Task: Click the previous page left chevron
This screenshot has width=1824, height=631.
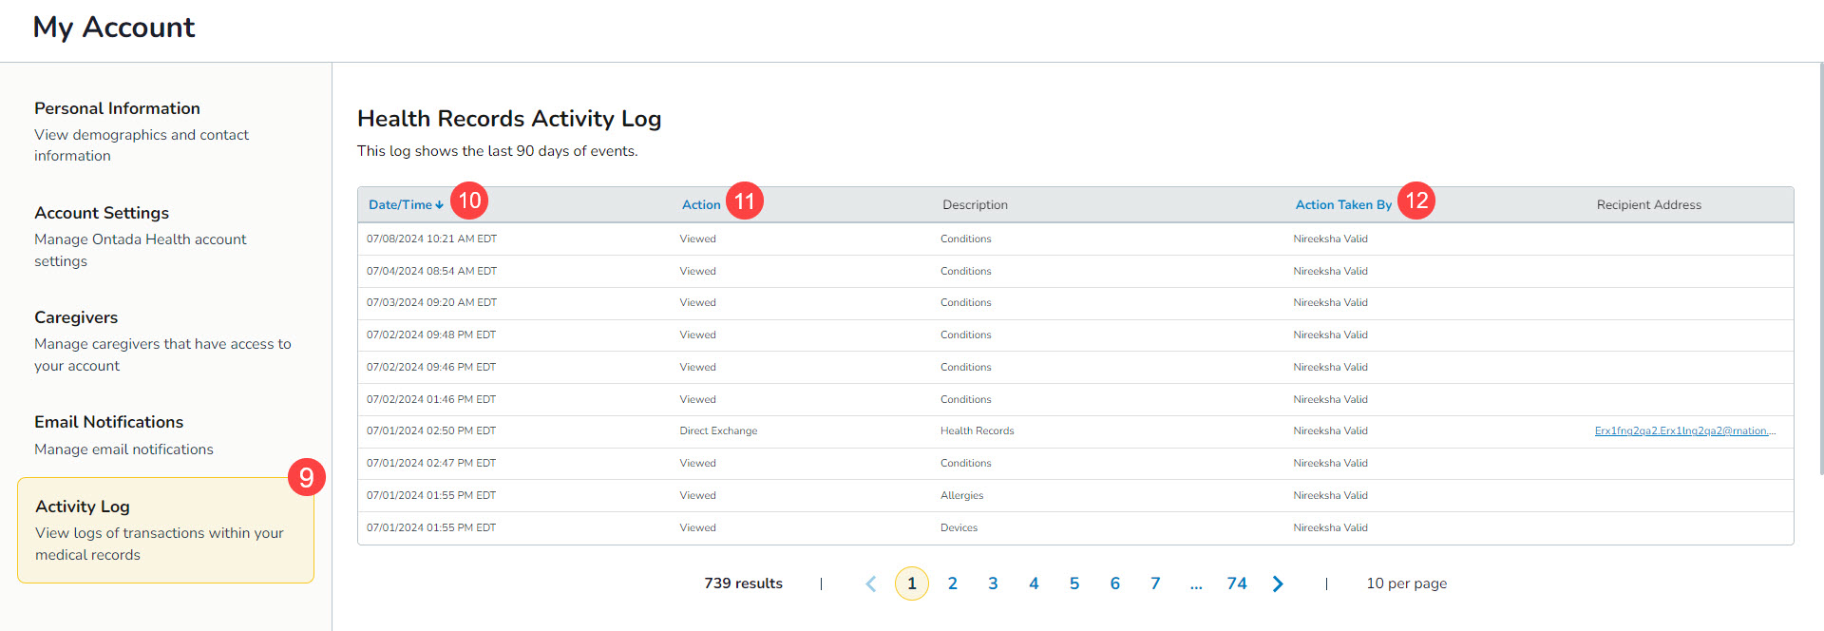Action: (x=870, y=583)
